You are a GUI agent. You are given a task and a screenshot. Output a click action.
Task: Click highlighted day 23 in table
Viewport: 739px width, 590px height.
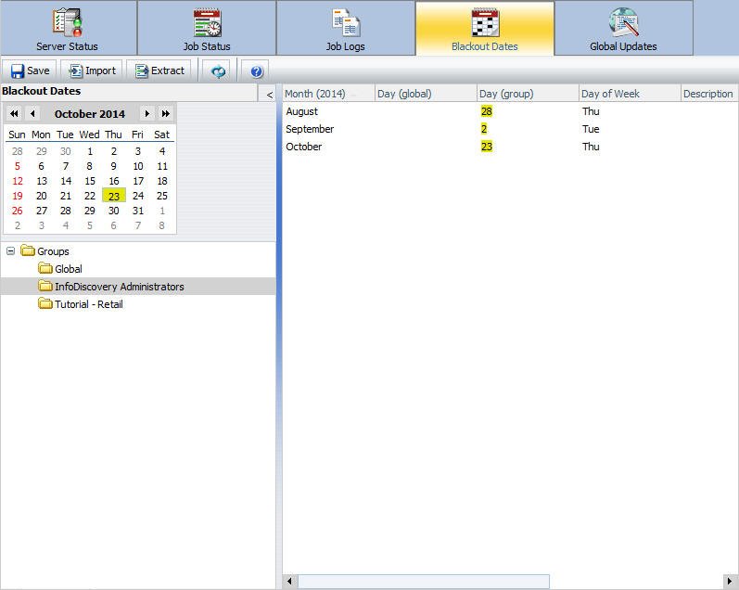coord(487,147)
